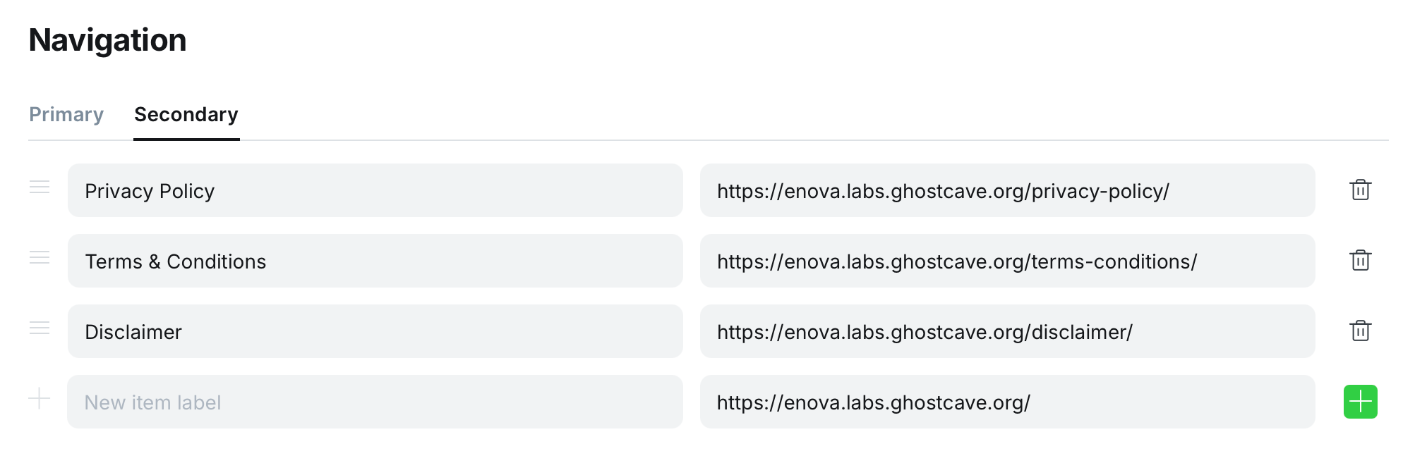Screen dimensions: 1403x475
Task: Click the Navigation heading
Action: pyautogui.click(x=108, y=40)
